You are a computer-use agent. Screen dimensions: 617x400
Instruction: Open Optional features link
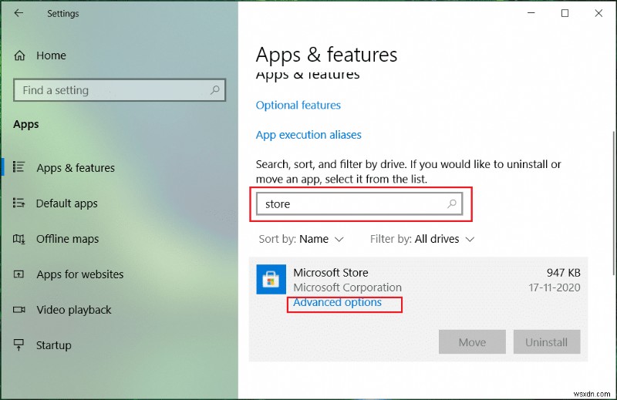point(298,105)
